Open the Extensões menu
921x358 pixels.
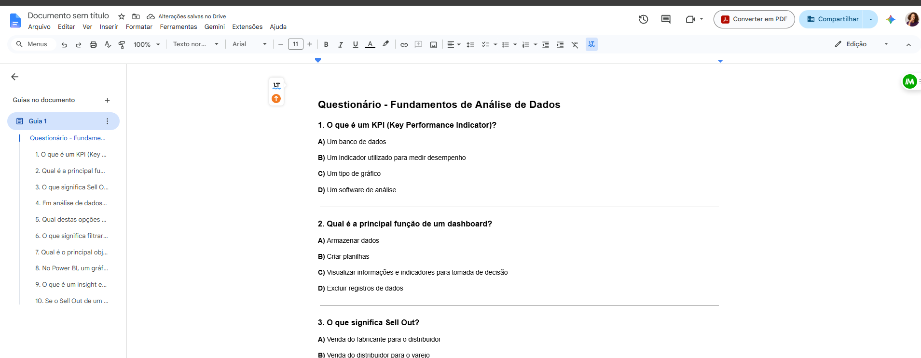coord(247,27)
